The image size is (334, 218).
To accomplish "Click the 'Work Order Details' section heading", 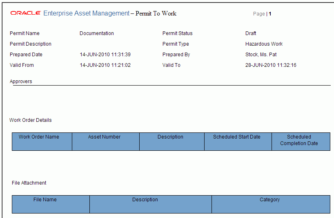I will (x=31, y=120).
